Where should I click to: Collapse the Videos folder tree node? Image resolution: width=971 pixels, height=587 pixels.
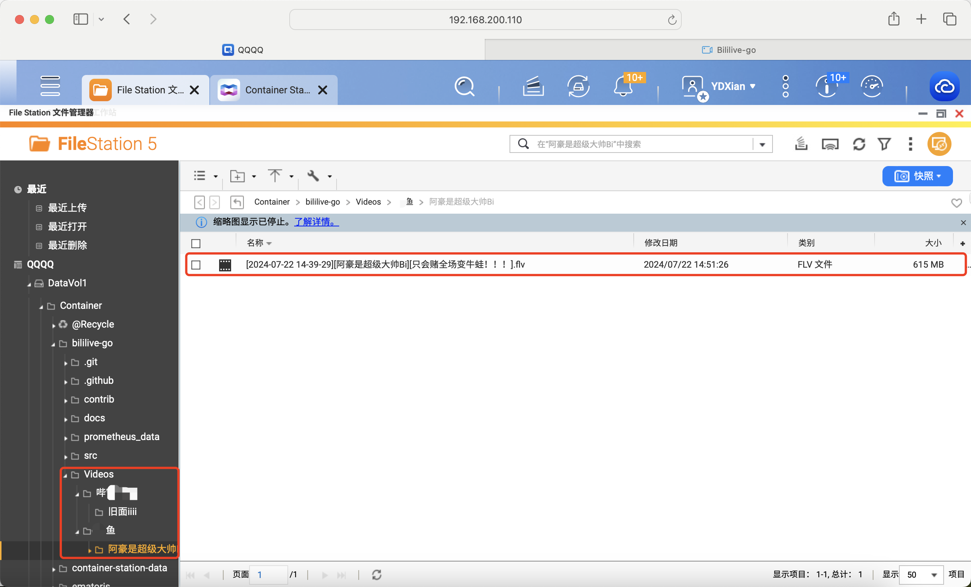tap(65, 476)
